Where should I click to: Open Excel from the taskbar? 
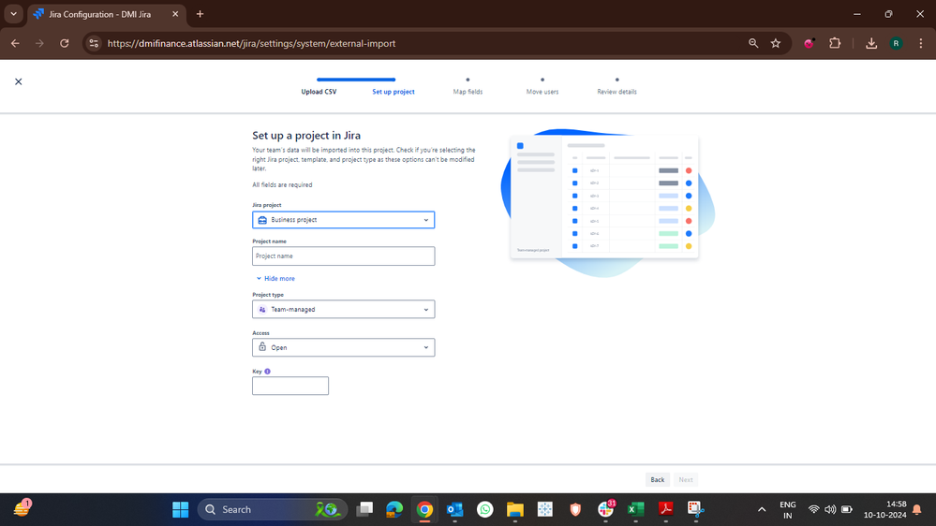636,509
